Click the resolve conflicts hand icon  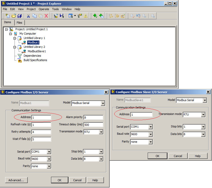point(80,16)
